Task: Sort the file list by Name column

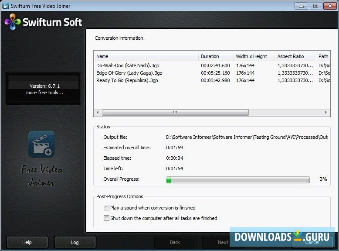Action: [146, 56]
